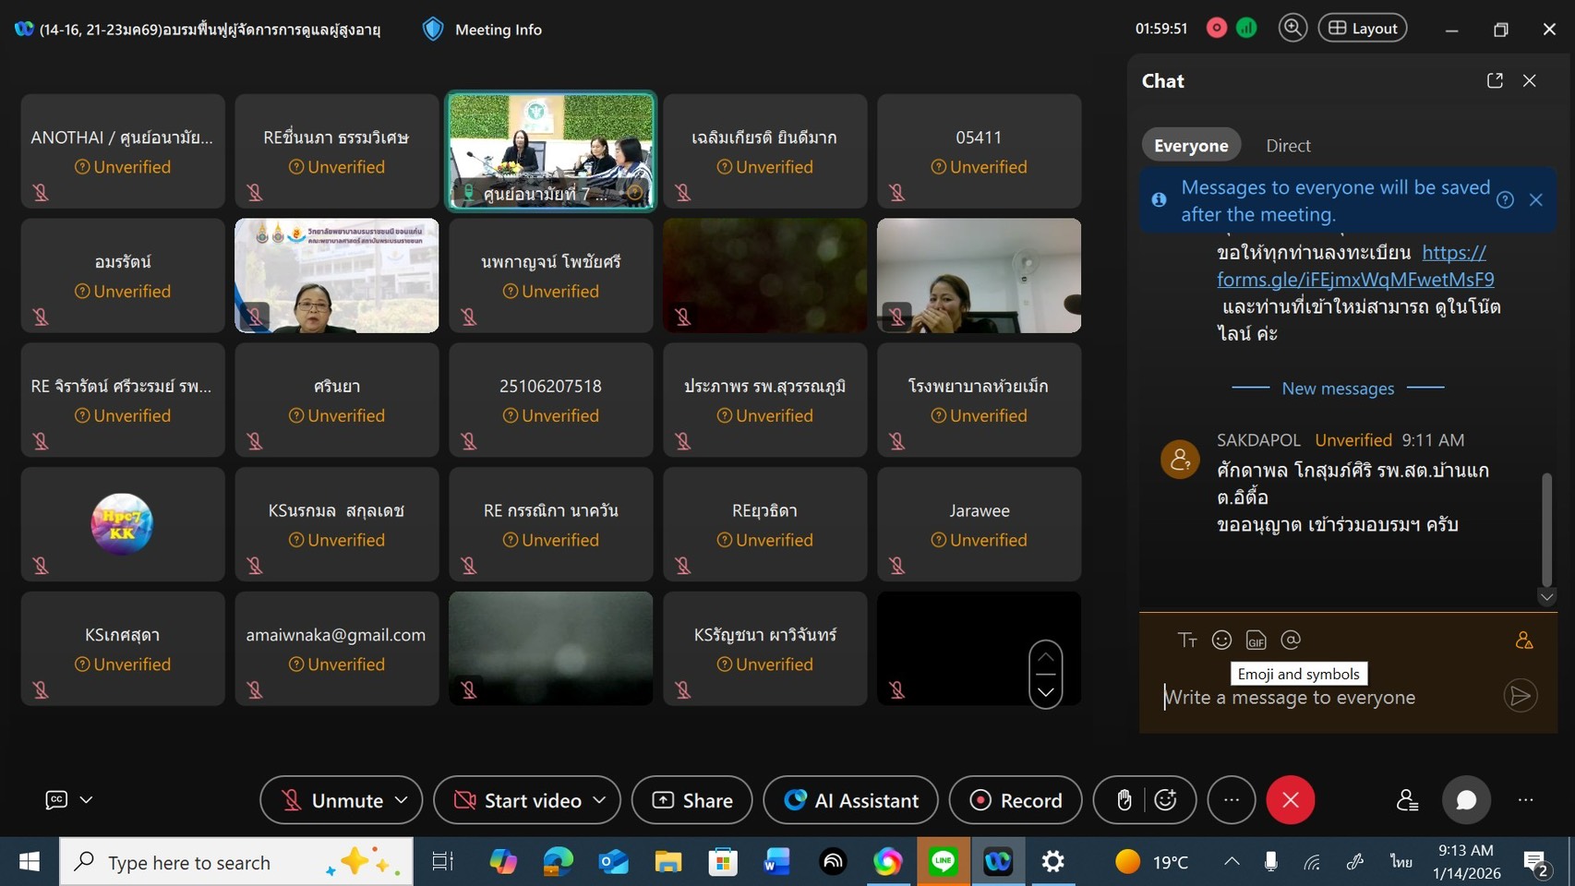Expand audio options arrow beside Unmute
This screenshot has width=1575, height=886.
tap(402, 800)
